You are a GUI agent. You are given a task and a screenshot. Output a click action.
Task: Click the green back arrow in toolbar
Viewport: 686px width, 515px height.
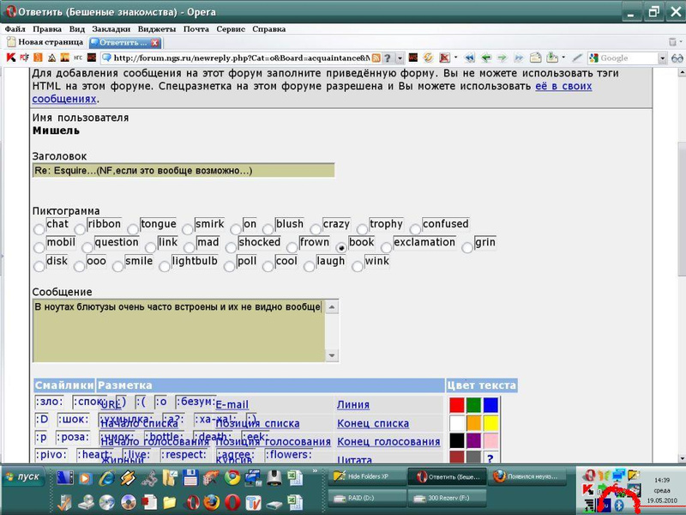click(x=485, y=58)
